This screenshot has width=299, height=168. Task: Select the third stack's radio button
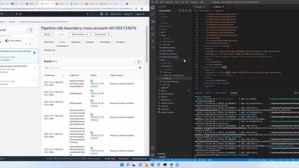(x=35, y=80)
